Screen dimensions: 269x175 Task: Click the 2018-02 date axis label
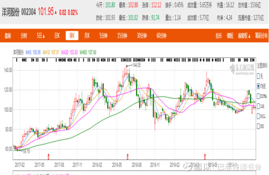coord(97,165)
